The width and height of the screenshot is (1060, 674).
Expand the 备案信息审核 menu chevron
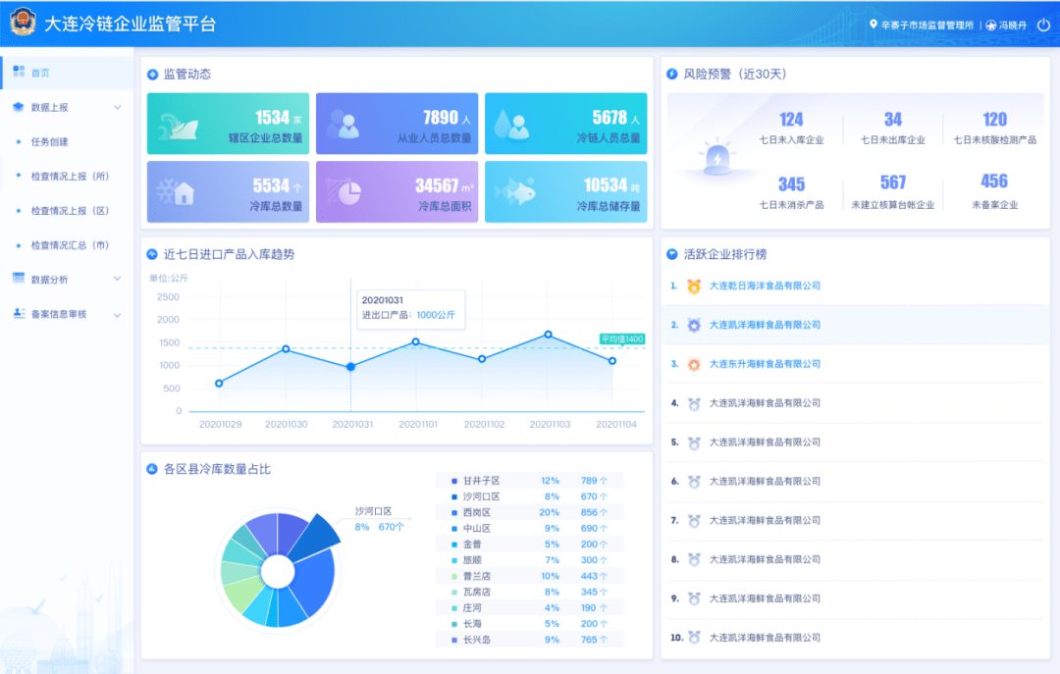click(118, 315)
